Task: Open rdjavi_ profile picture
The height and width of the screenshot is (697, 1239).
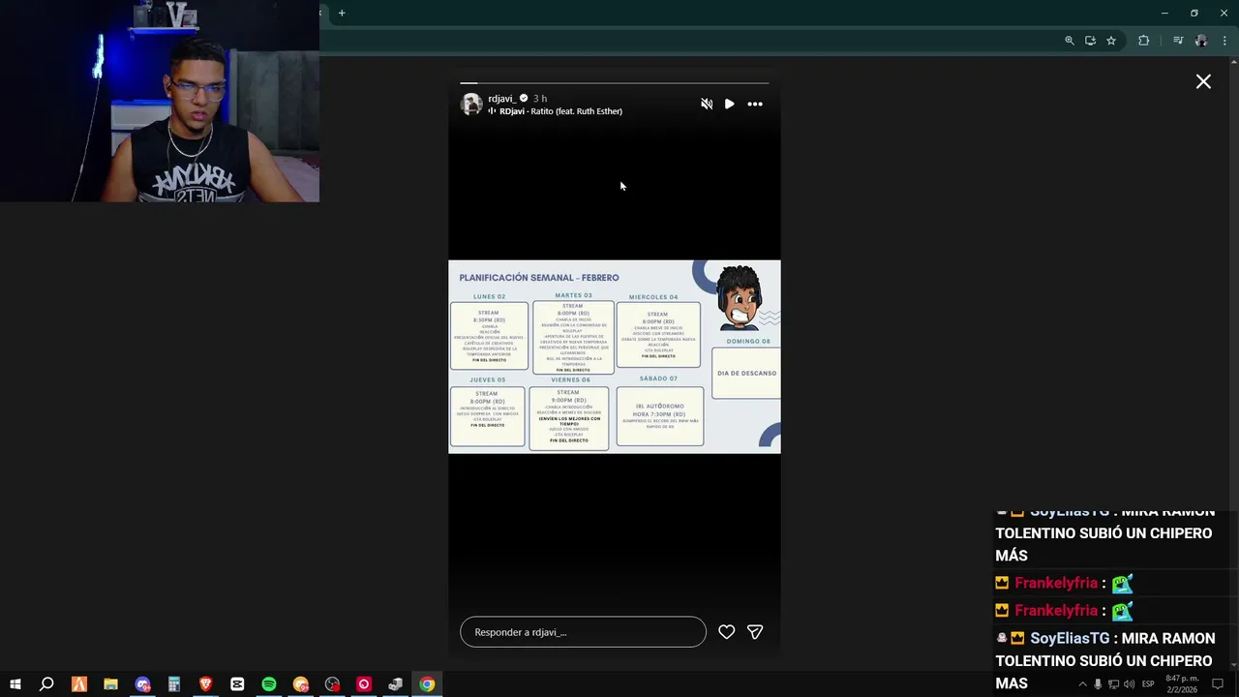Action: pos(471,105)
